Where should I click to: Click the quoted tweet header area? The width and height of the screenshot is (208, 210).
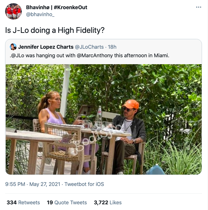pos(104,52)
